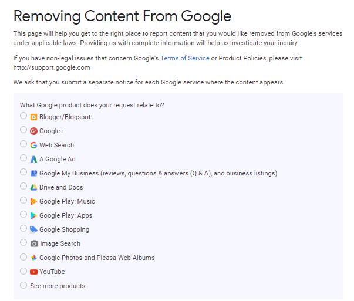Click the Google My Business storefront icon
The height and width of the screenshot is (301, 354).
point(33,173)
